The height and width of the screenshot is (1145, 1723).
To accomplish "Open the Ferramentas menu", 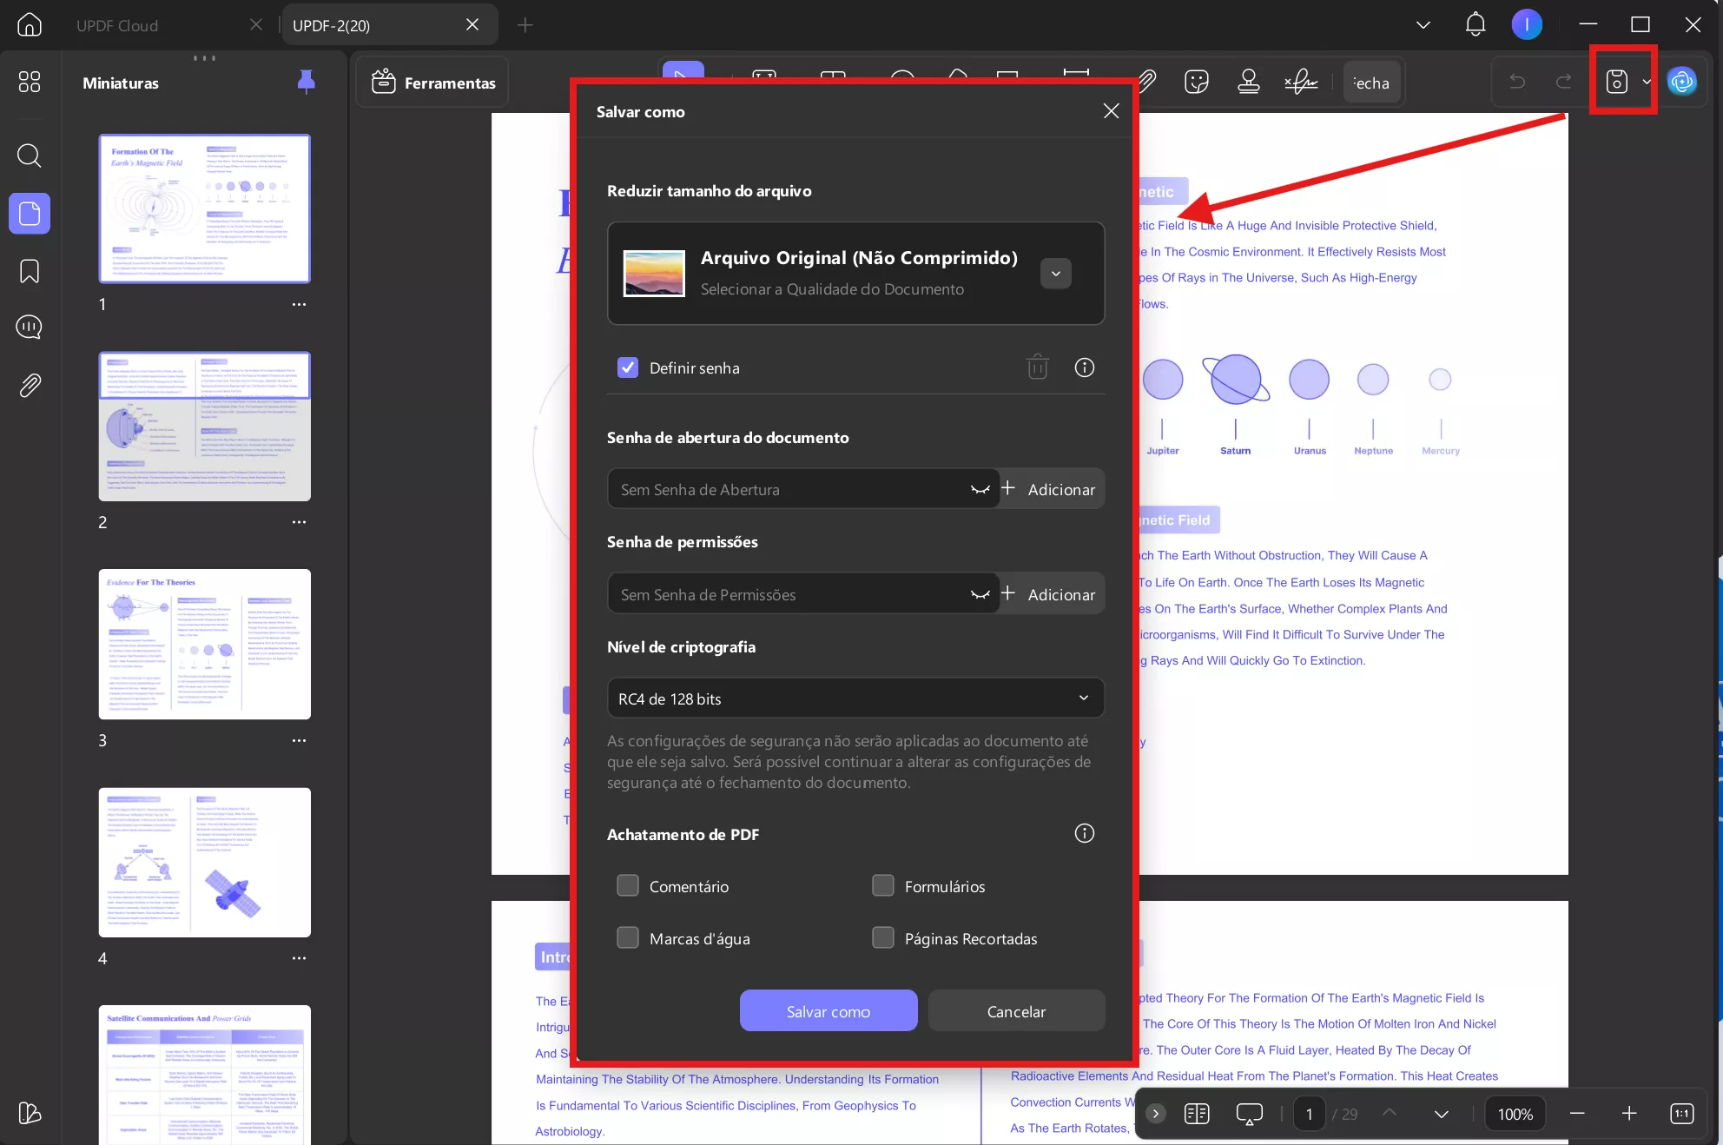I will 433,83.
